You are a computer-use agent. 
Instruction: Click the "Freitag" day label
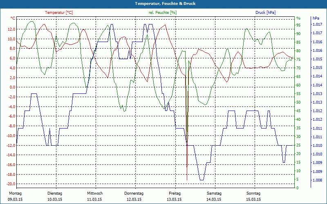175,193
